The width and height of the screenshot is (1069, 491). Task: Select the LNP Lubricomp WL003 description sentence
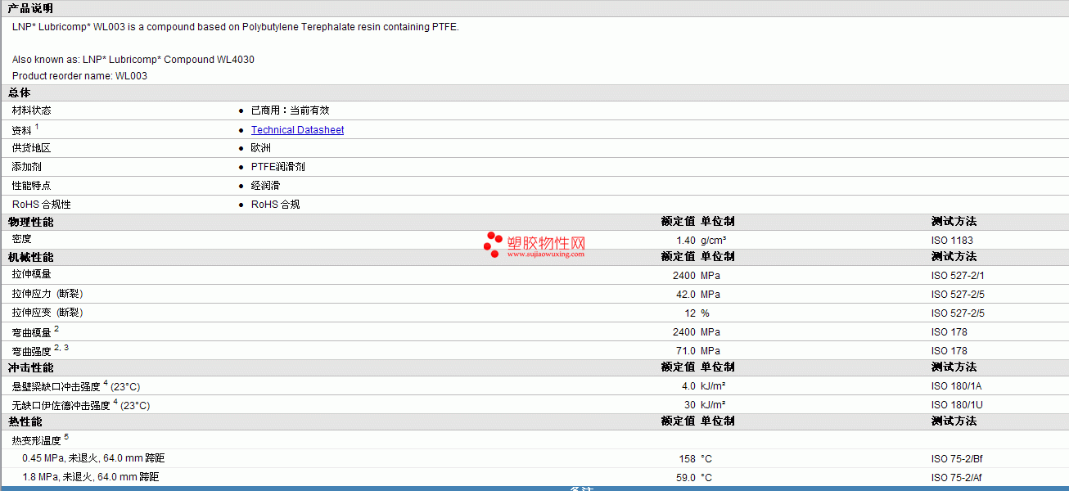(x=236, y=27)
